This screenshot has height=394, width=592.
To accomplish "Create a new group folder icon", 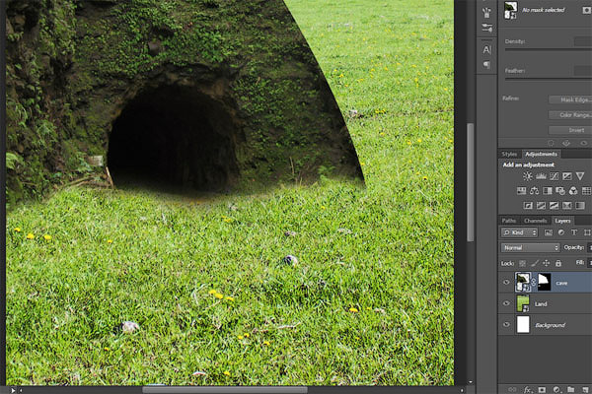I will [571, 389].
